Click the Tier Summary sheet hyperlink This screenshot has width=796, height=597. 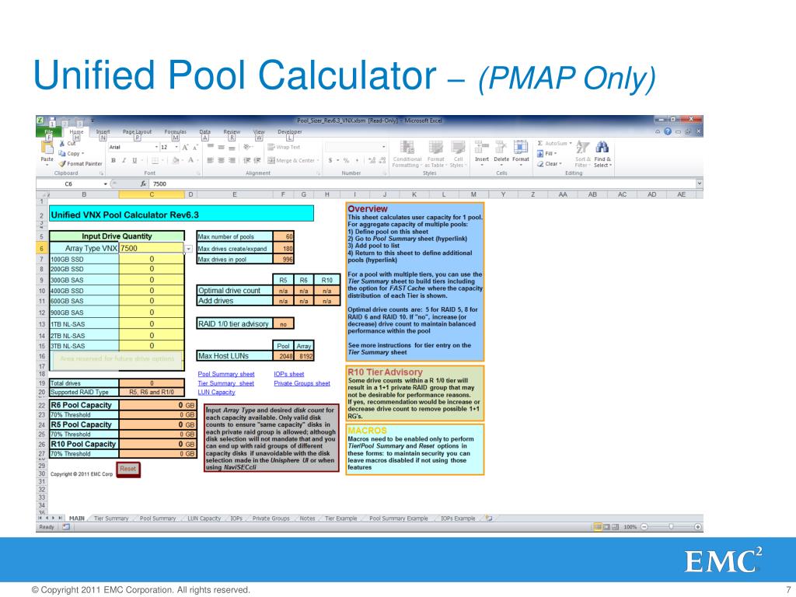click(x=226, y=383)
